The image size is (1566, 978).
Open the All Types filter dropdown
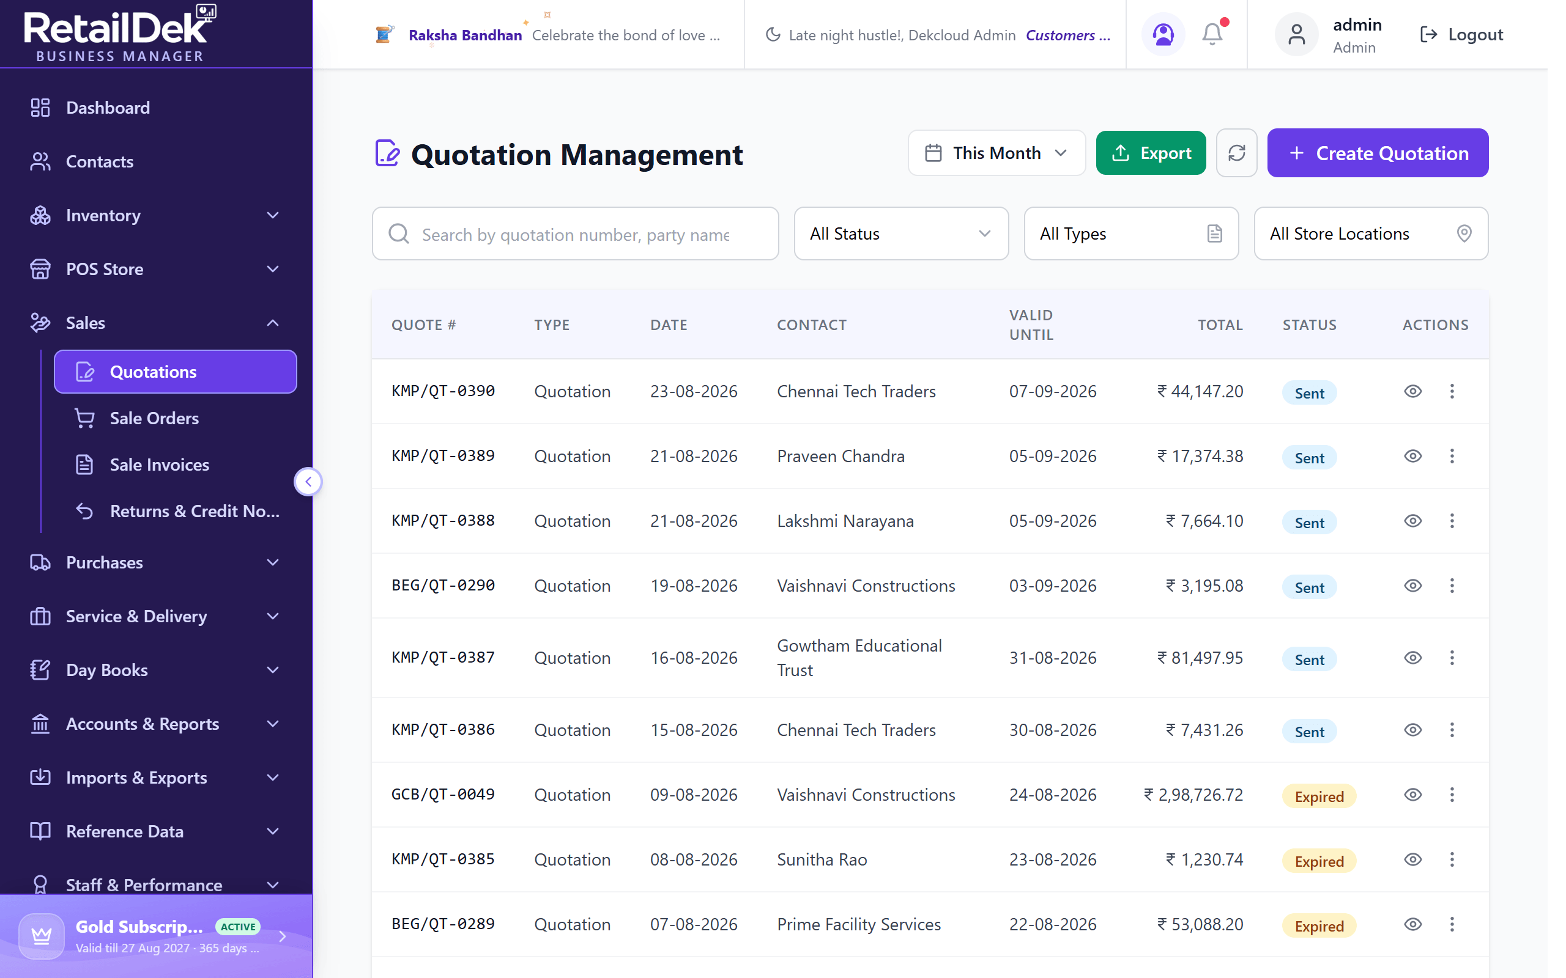point(1130,233)
